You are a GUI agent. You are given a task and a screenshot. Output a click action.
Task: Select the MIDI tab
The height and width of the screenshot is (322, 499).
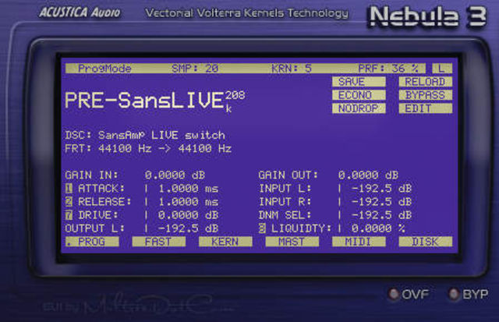click(359, 242)
